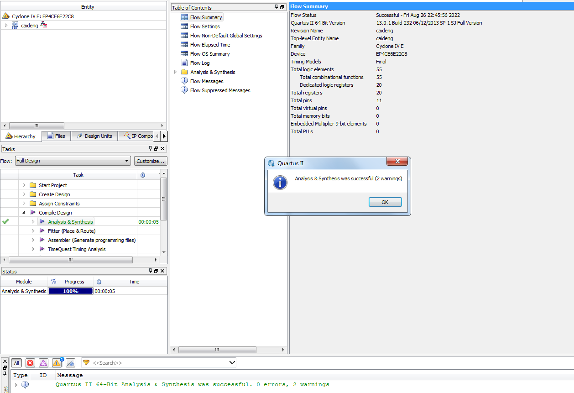Click the Flow Messages info icon
Image resolution: width=574 pixels, height=393 pixels.
(184, 81)
